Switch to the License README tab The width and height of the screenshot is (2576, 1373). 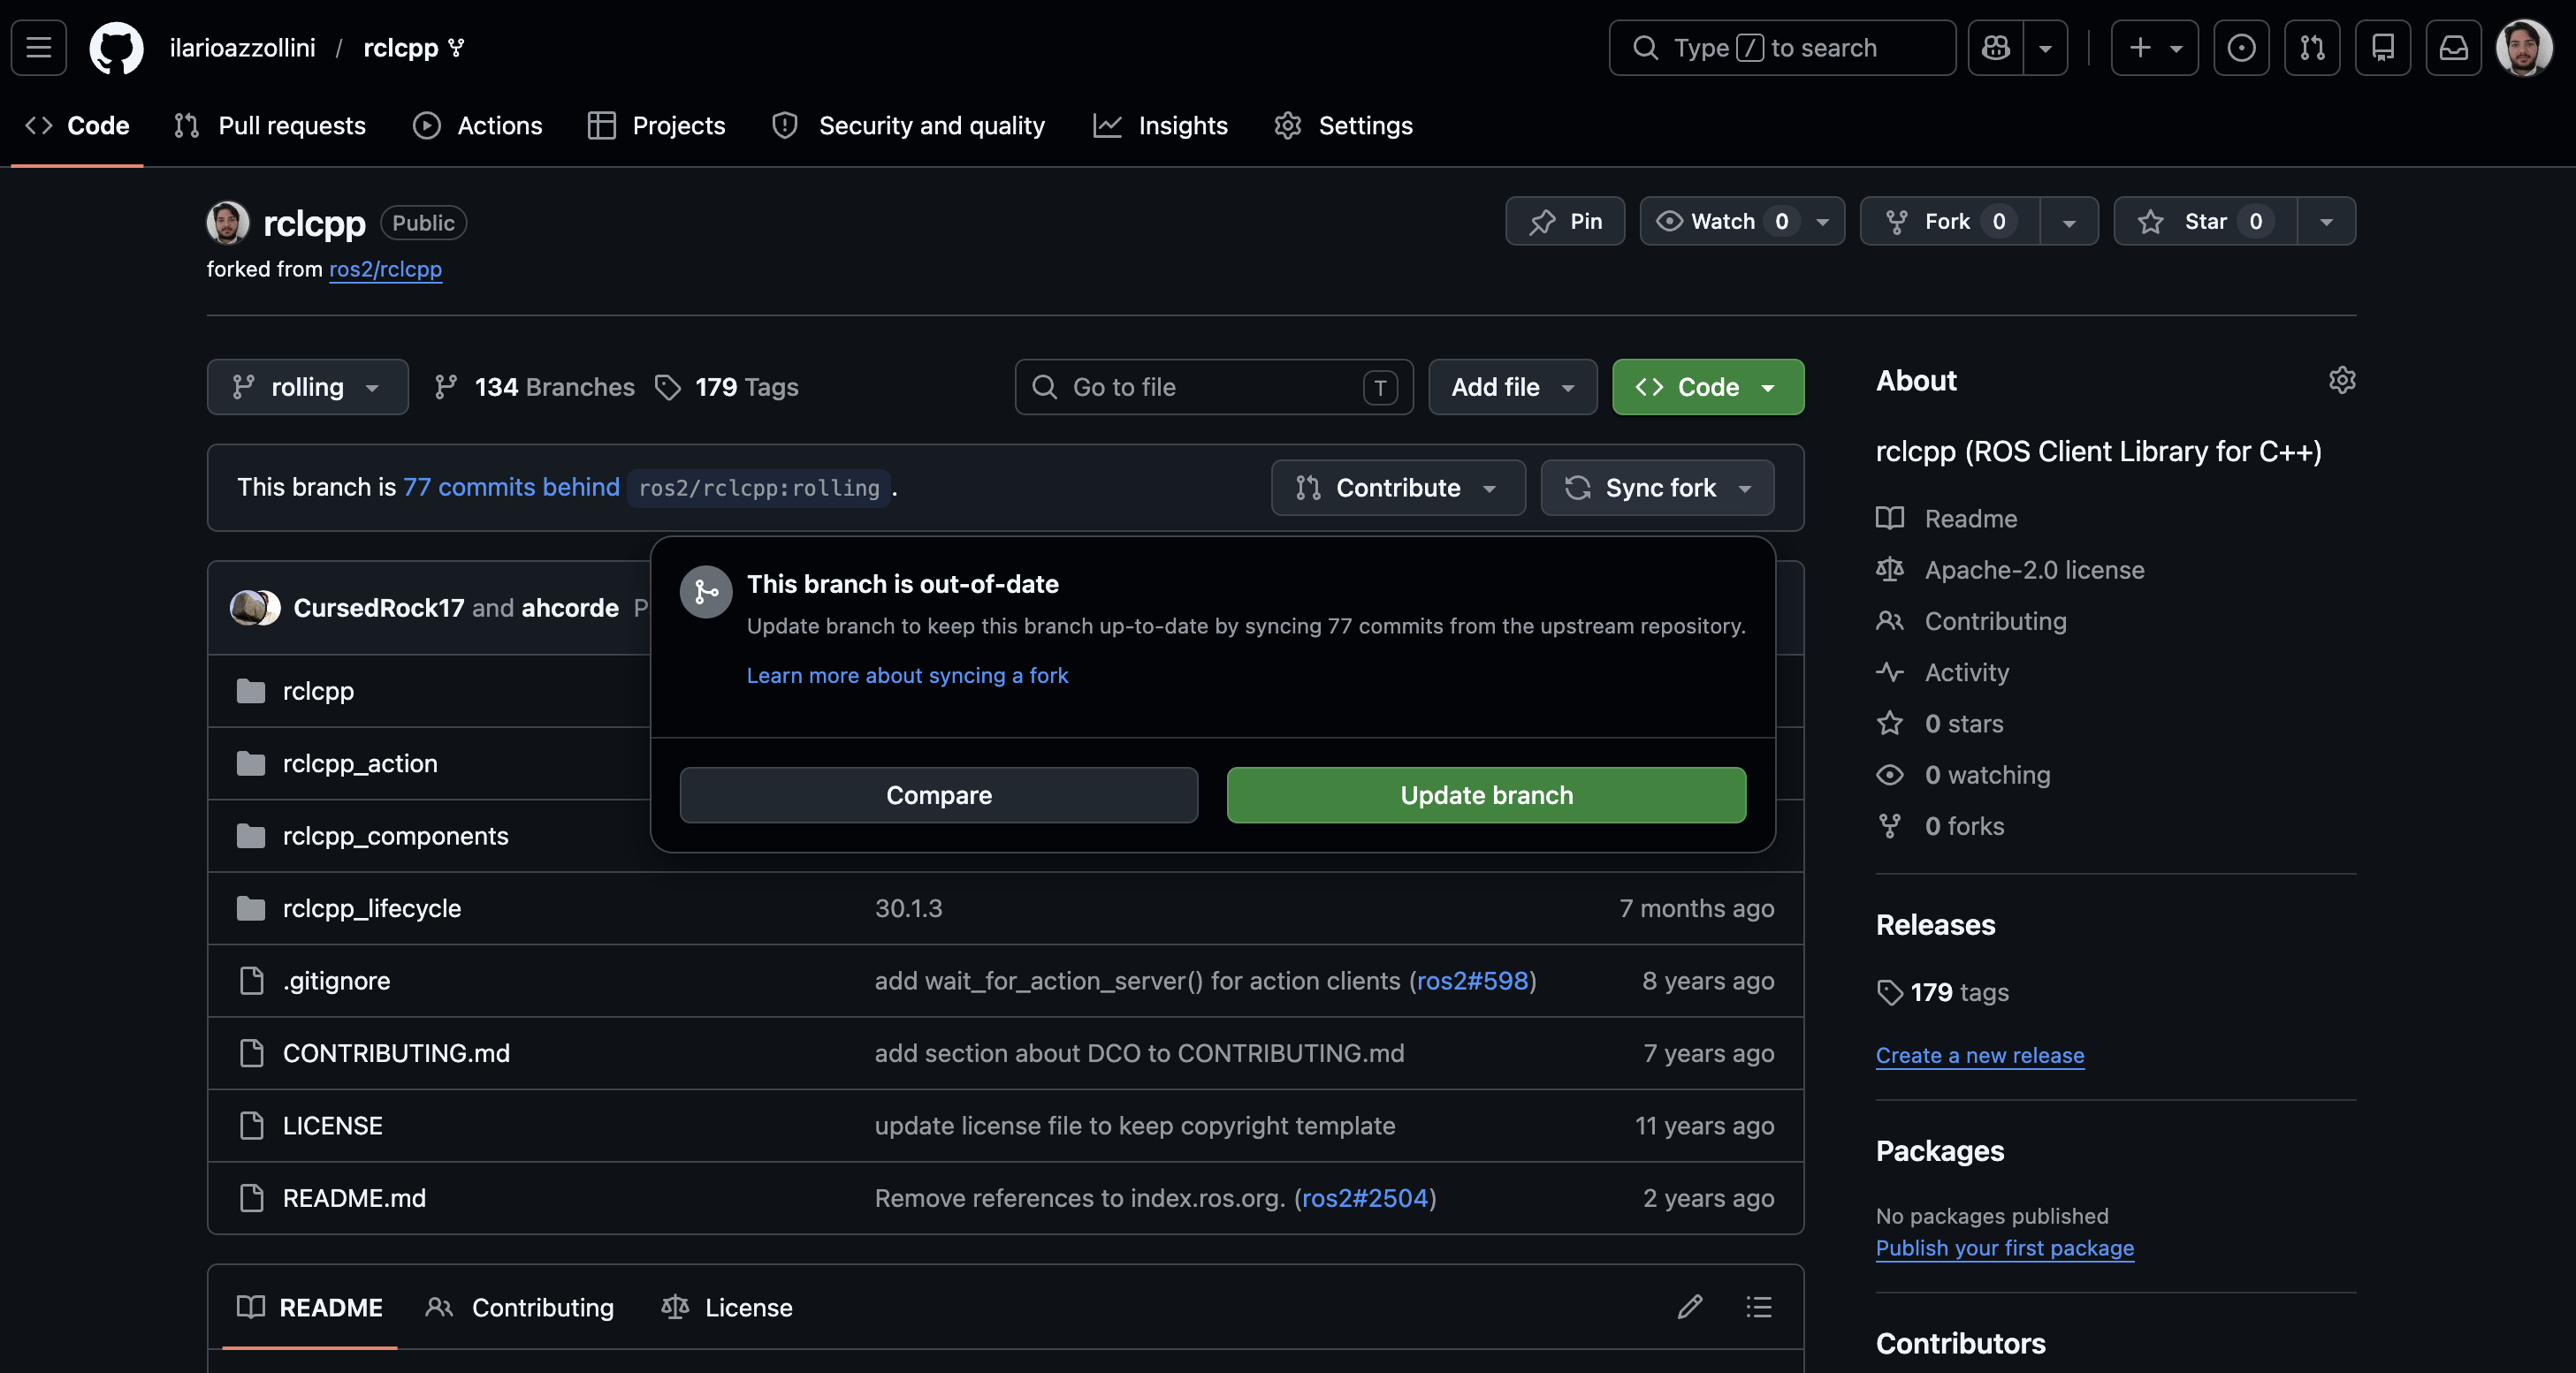click(727, 1307)
